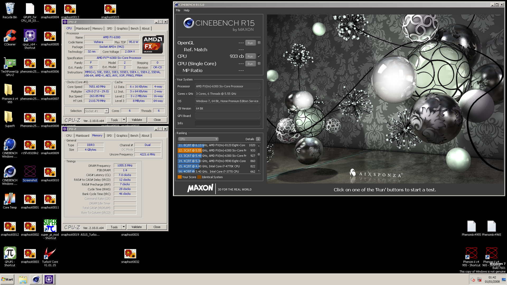Switch to Mainboard tab in top CPU-Z
The width and height of the screenshot is (507, 285).
click(x=83, y=28)
